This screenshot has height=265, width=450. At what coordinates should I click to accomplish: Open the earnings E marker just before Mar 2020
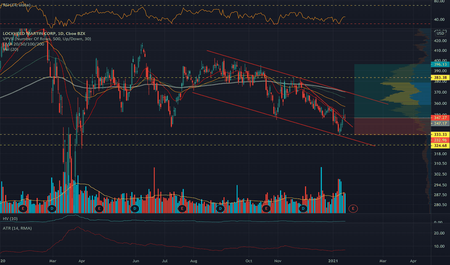(23, 208)
